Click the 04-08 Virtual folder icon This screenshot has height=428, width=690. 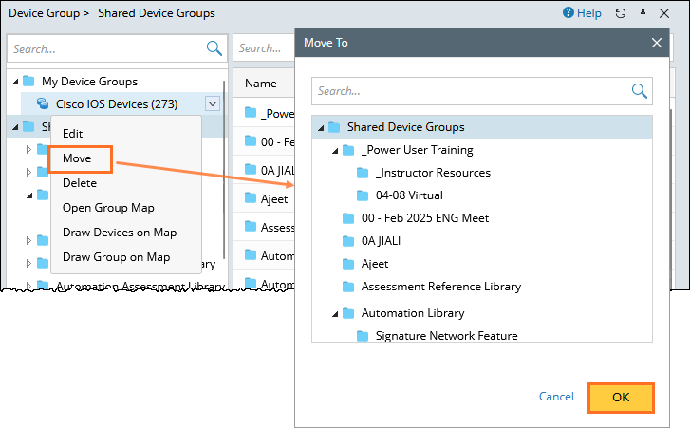[363, 195]
